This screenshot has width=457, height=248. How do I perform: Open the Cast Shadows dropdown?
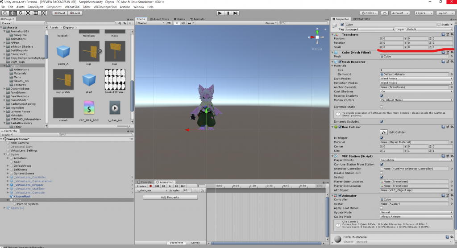click(416, 91)
